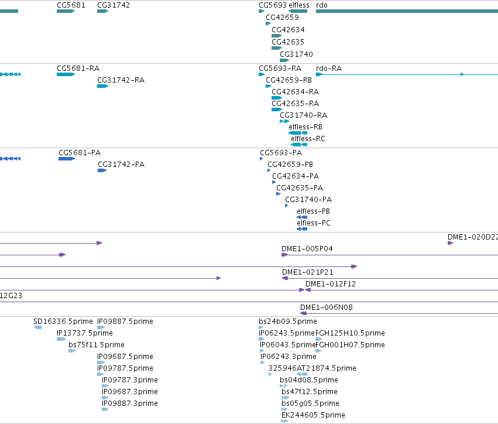
Task: Click the IP06243.3prime EST label
Action: coord(288,357)
